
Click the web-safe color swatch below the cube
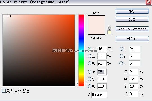109,32
